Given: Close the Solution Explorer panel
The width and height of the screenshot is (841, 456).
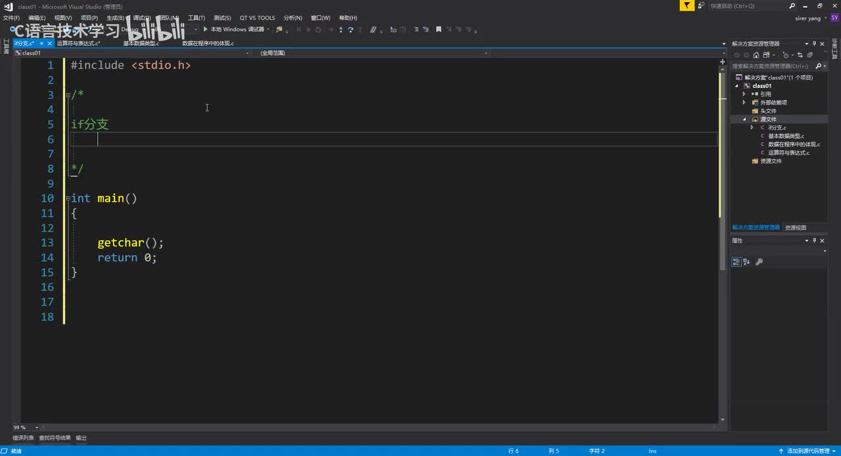Looking at the screenshot, I should click(822, 43).
